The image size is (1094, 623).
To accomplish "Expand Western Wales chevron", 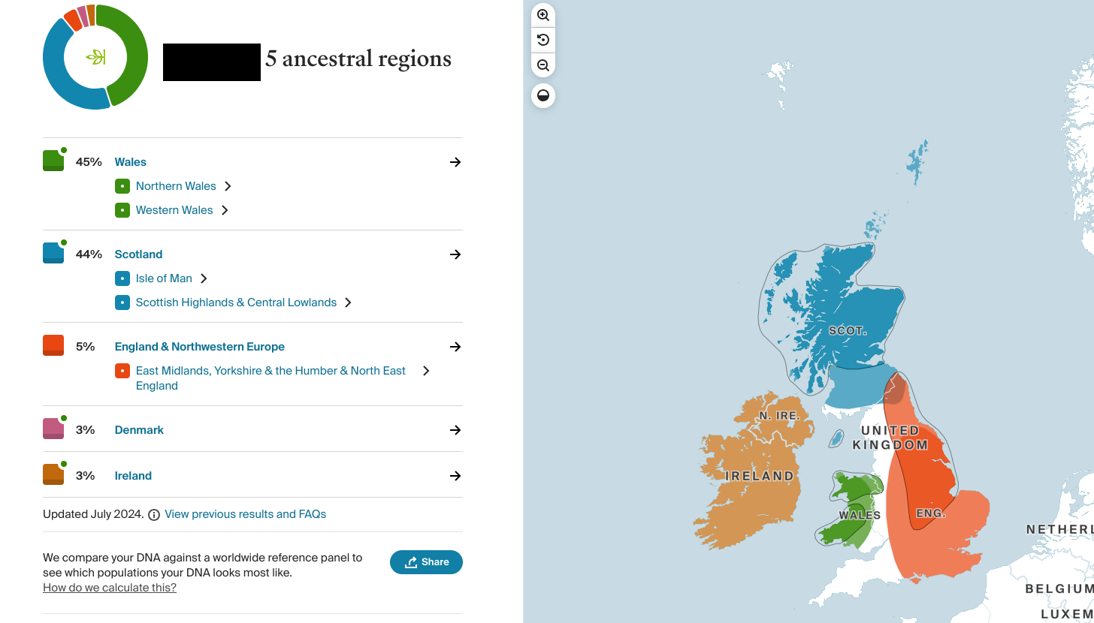I will click(x=225, y=210).
